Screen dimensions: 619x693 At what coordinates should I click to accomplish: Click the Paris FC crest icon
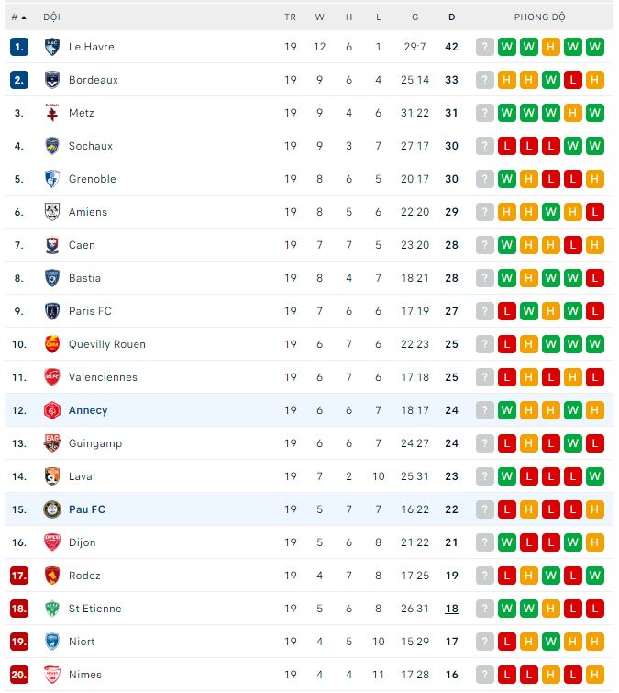52,311
